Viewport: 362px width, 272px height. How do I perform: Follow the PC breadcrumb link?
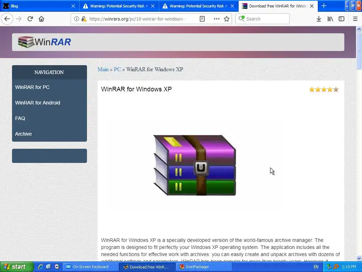click(117, 69)
